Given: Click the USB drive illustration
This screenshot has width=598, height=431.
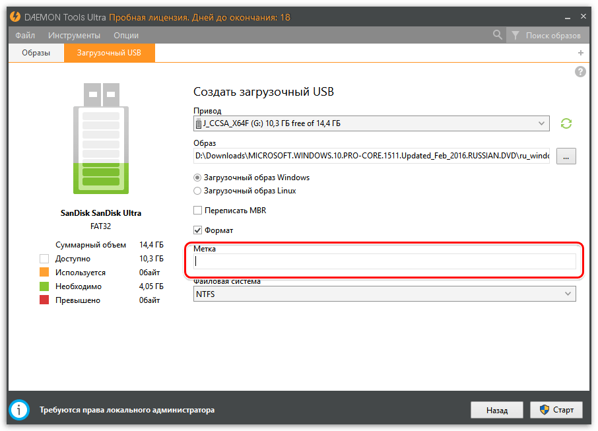Looking at the screenshot, I should [101, 139].
